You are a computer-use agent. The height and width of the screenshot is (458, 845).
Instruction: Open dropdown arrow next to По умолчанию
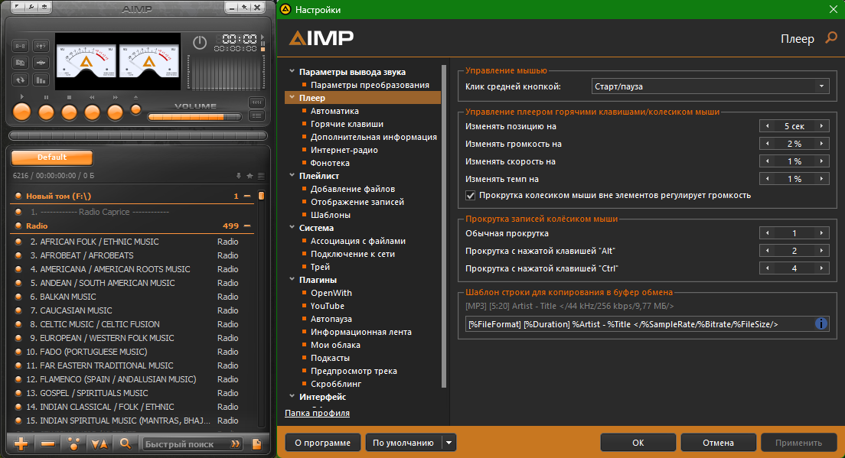point(449,443)
